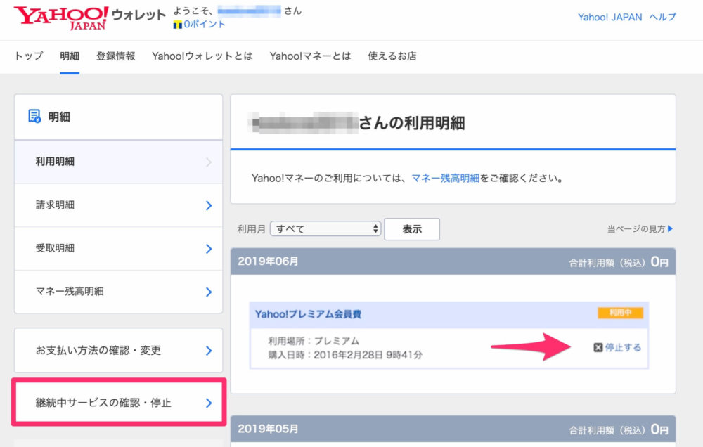Open お支払い方法の確認・変更
The height and width of the screenshot is (447, 703).
pyautogui.click(x=118, y=350)
